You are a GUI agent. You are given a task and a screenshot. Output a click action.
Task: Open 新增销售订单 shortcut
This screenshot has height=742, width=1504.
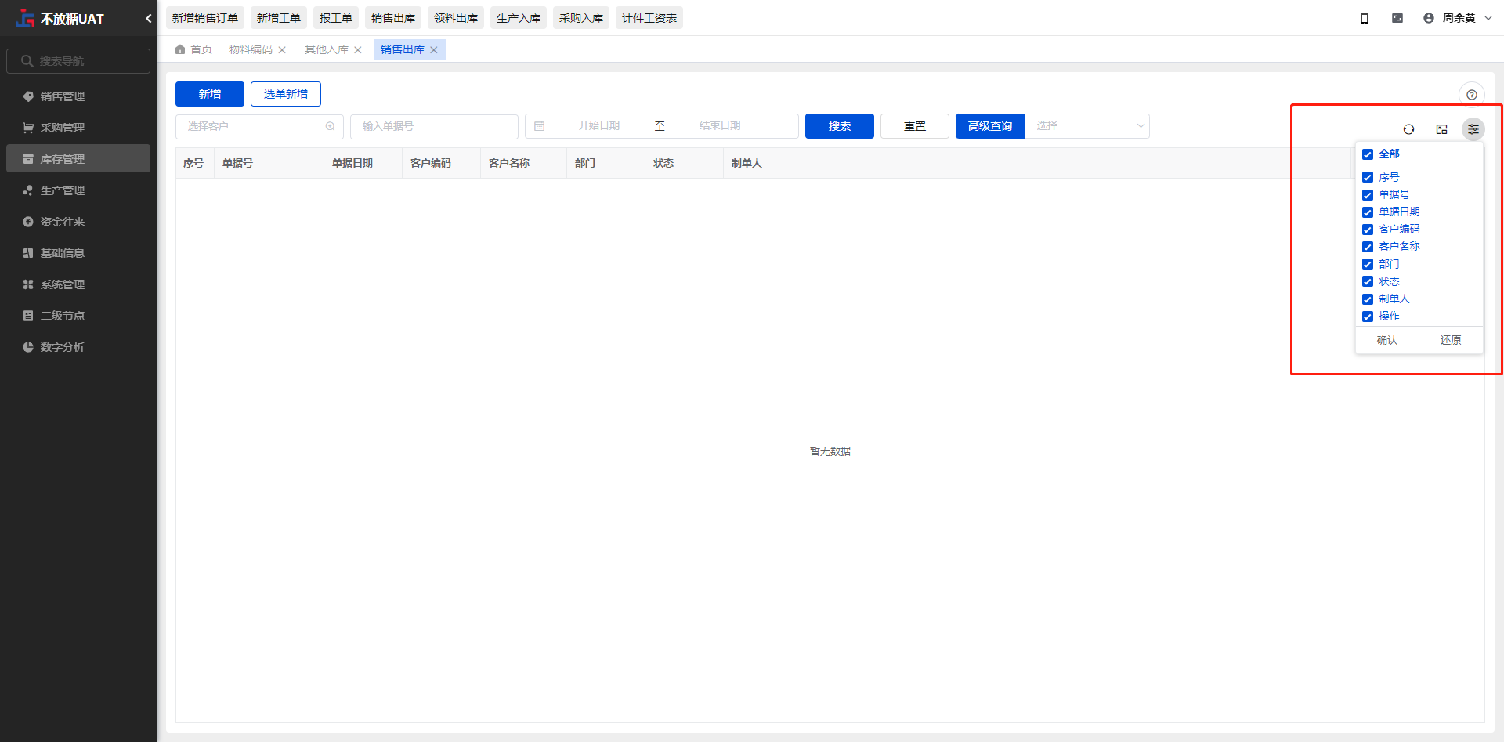click(x=205, y=18)
